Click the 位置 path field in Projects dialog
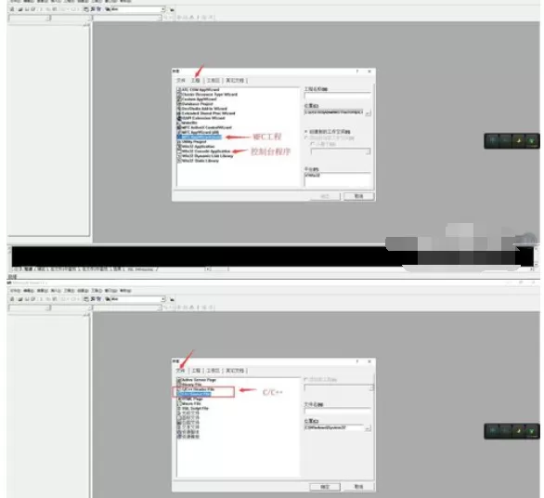This screenshot has width=544, height=498. 334,112
